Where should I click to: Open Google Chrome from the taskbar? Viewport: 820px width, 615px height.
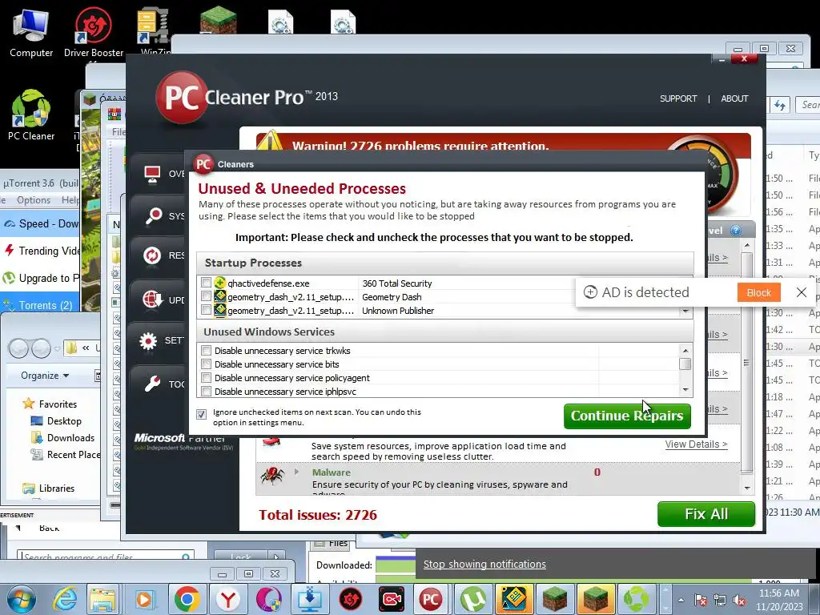(187, 599)
